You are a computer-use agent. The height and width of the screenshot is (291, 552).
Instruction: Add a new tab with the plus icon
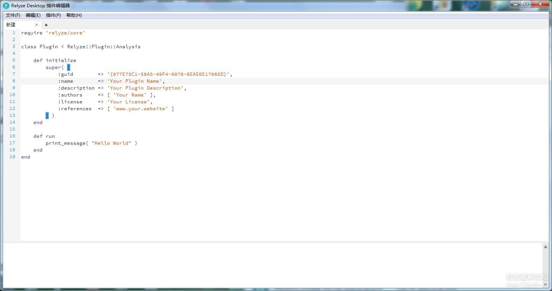tap(46, 25)
